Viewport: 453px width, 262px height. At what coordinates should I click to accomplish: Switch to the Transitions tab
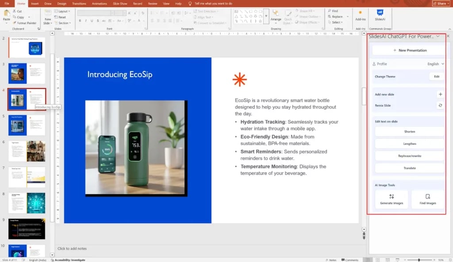click(79, 4)
